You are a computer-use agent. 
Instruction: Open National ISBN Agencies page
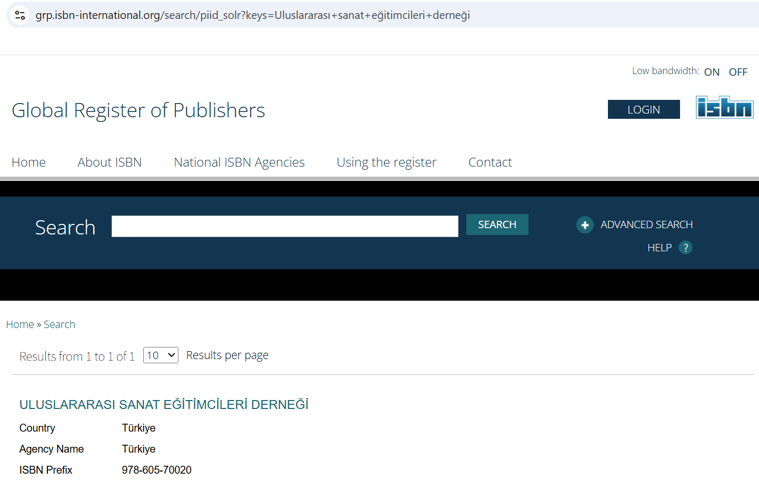click(239, 162)
